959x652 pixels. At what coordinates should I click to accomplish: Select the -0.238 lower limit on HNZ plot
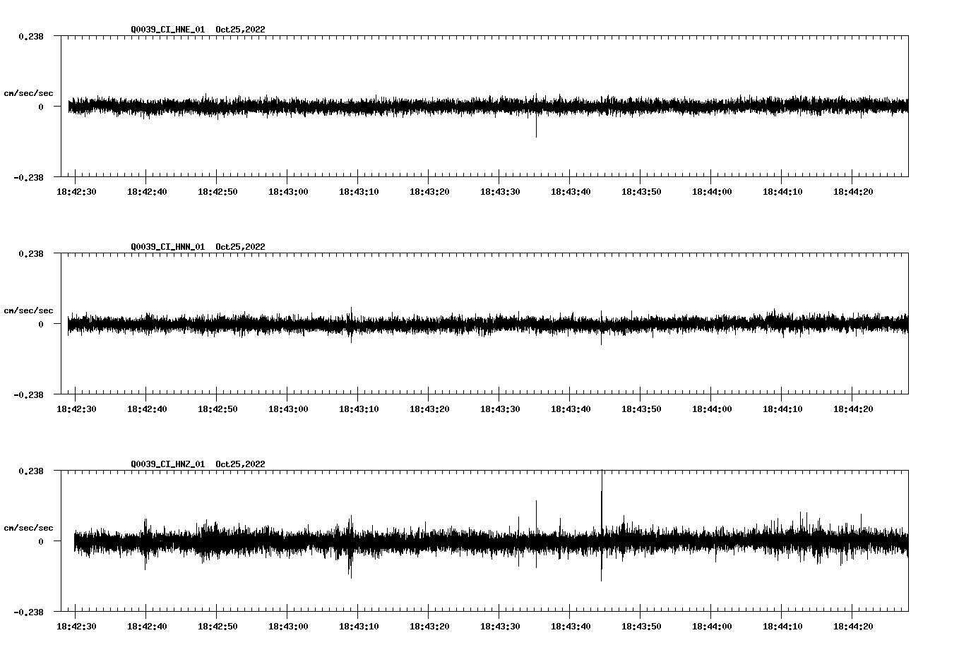click(x=28, y=612)
